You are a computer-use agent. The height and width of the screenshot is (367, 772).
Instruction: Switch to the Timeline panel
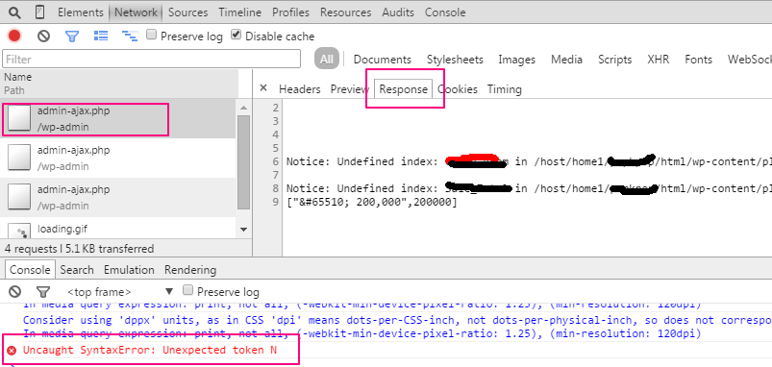pos(239,12)
